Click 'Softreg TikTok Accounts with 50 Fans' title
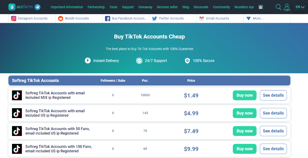Screen dimensions: 308x158 [x=57, y=131]
